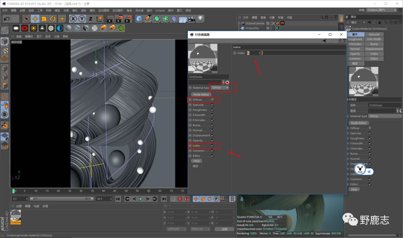
Task: Click the light bulb icon in toolbar
Action: pos(200,19)
